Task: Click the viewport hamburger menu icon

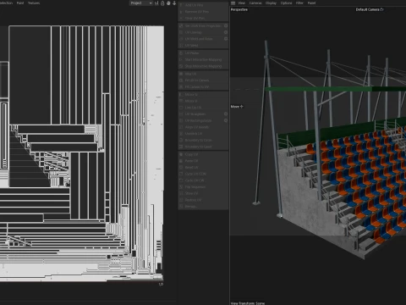Action: click(233, 3)
